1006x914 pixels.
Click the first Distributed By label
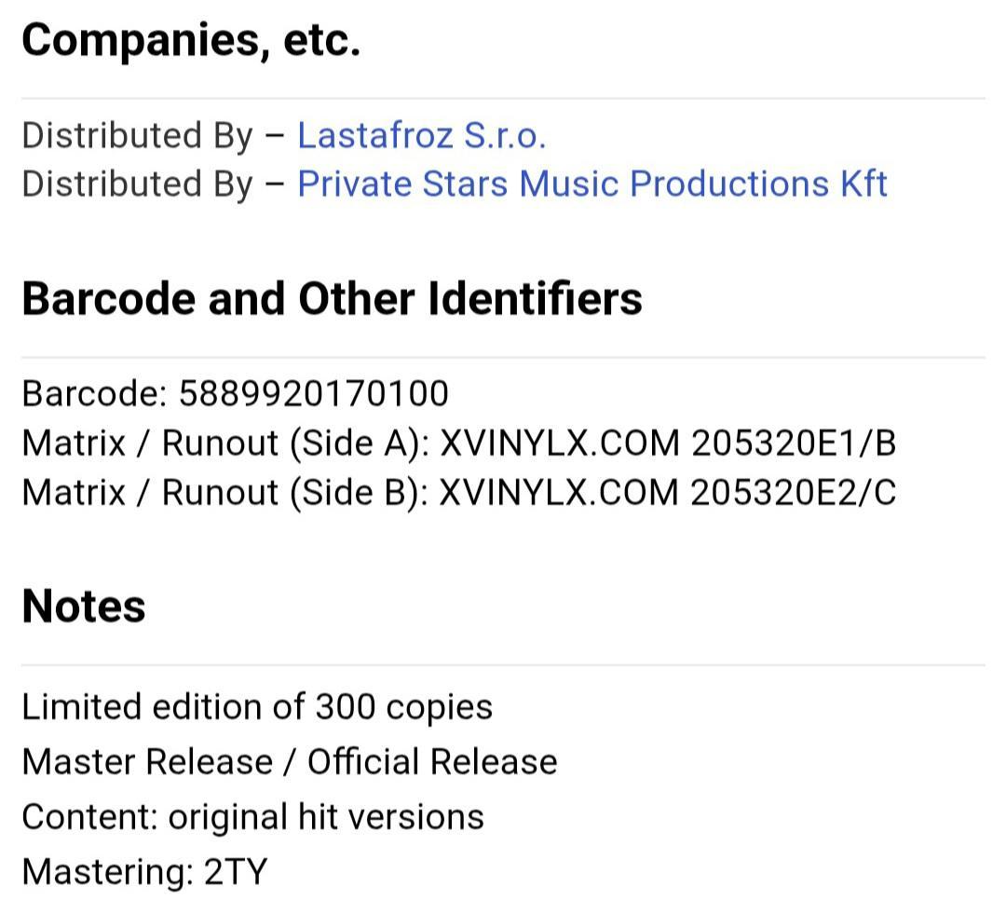(x=138, y=136)
